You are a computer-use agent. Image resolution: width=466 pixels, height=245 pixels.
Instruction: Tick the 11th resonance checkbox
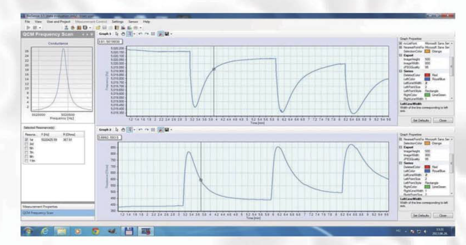(x=26, y=161)
